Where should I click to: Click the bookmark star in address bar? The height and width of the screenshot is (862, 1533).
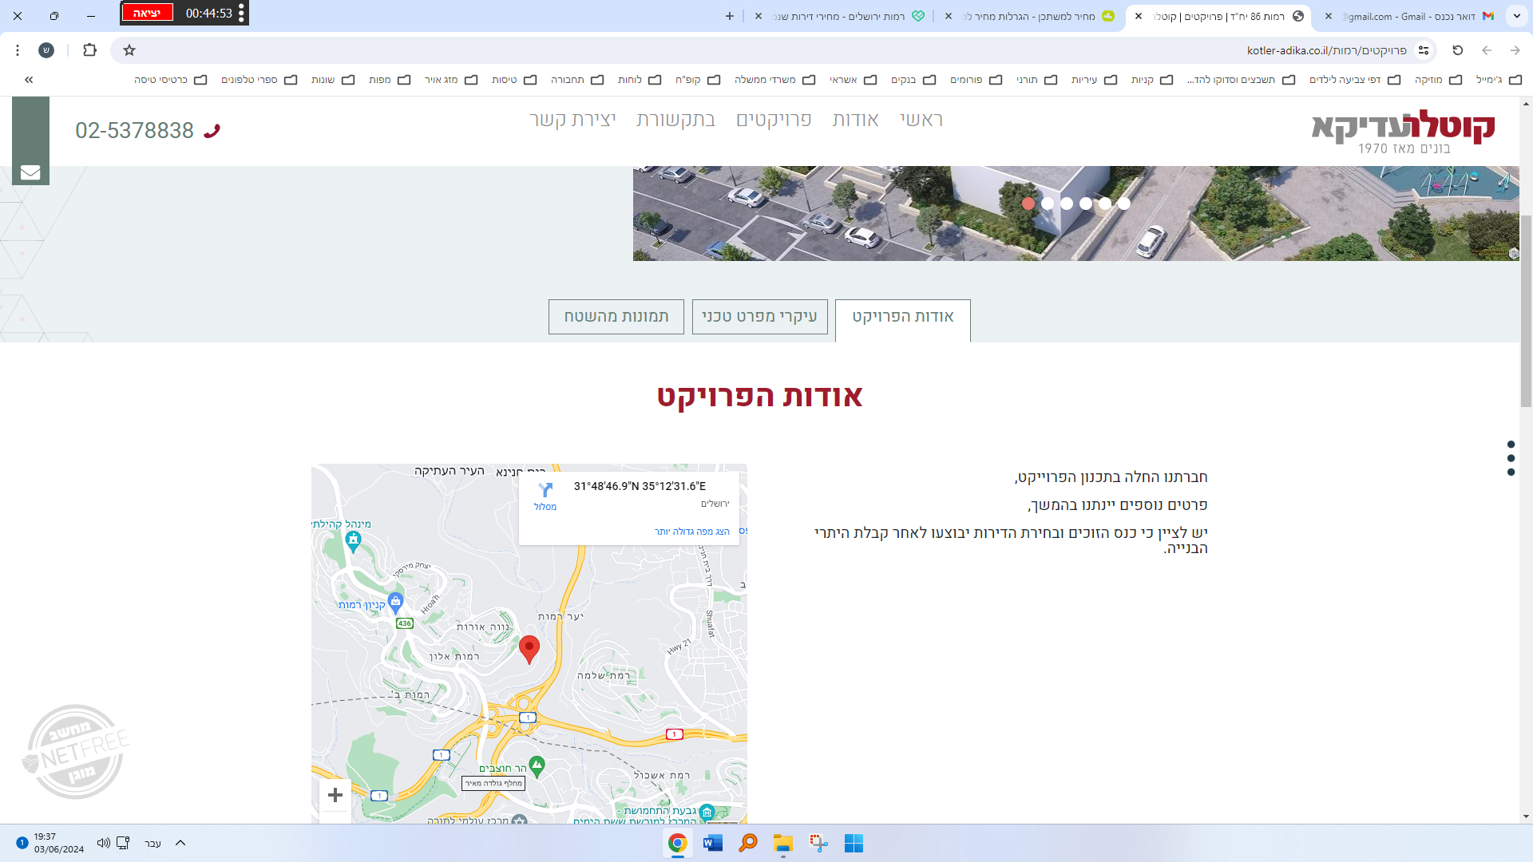point(129,50)
